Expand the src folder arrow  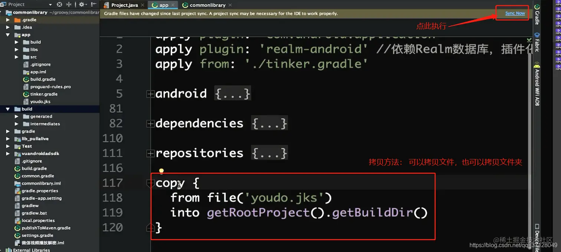click(x=16, y=57)
